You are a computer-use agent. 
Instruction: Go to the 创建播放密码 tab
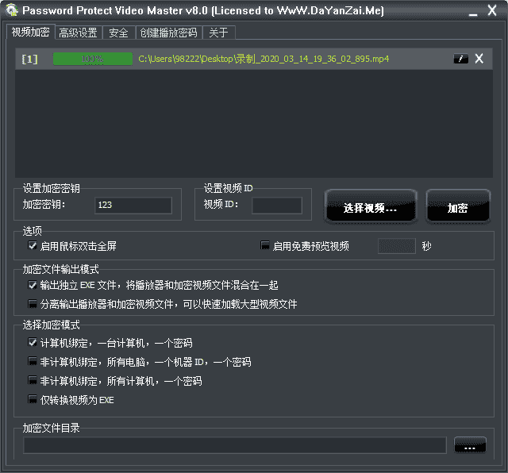tap(169, 33)
